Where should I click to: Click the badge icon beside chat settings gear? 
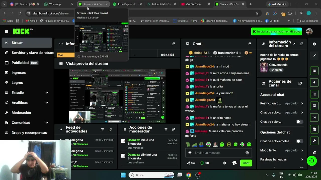pyautogui.click(x=234, y=163)
